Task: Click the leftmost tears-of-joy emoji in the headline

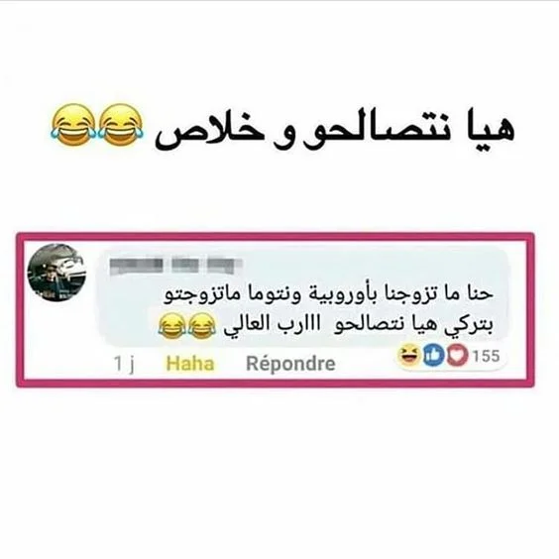Action: pos(73,125)
